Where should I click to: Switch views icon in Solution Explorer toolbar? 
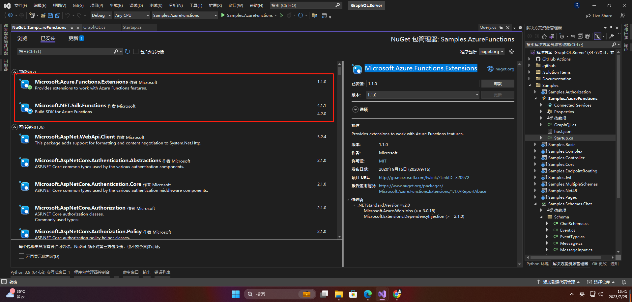(x=552, y=36)
